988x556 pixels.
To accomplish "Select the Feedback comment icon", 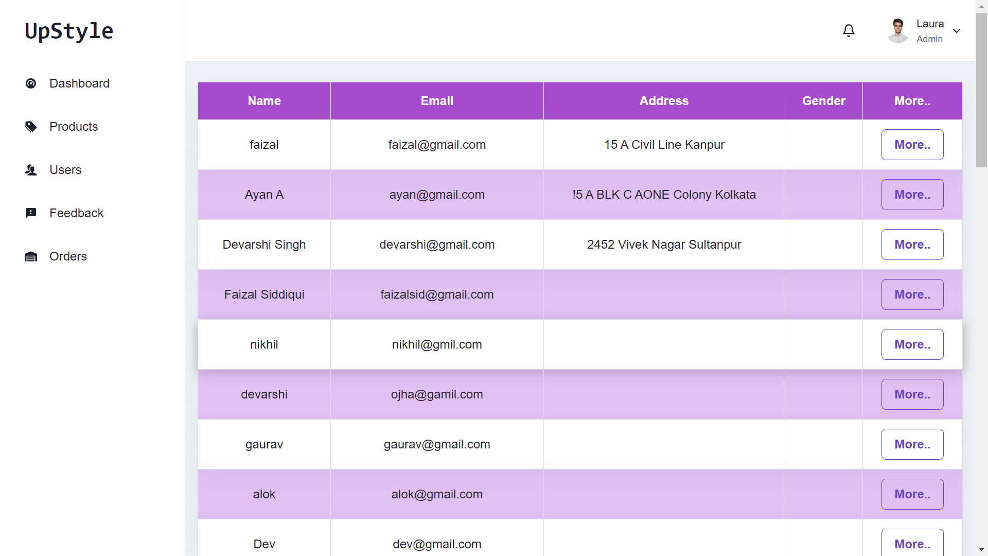I will pyautogui.click(x=31, y=213).
